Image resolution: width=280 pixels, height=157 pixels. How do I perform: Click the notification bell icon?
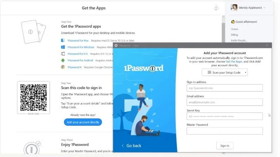click(216, 8)
